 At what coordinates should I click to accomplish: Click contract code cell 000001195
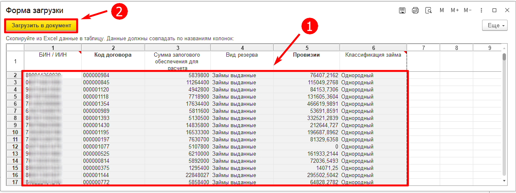pyautogui.click(x=113, y=132)
